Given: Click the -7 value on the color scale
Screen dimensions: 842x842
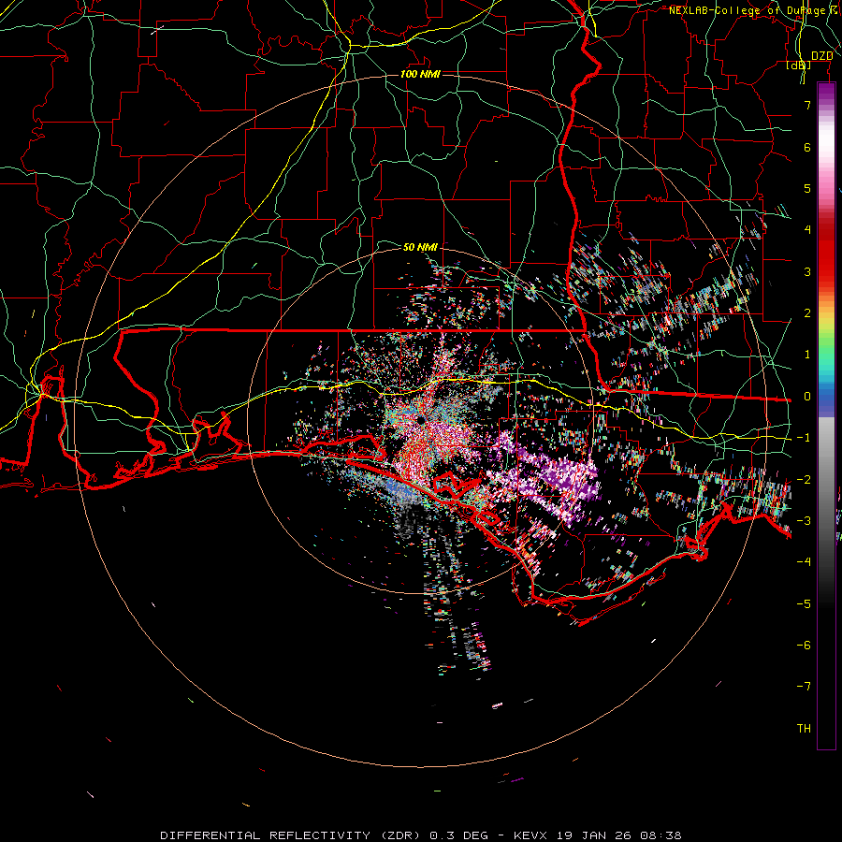Looking at the screenshot, I should coord(804,687).
